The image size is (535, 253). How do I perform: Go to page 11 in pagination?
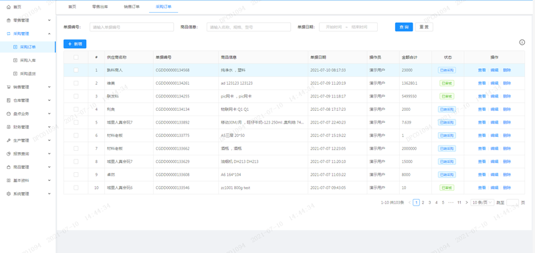point(459,202)
